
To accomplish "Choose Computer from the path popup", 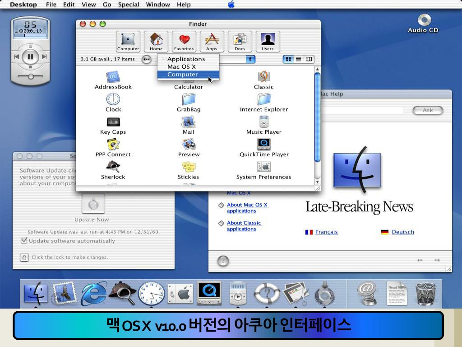I will click(x=188, y=75).
